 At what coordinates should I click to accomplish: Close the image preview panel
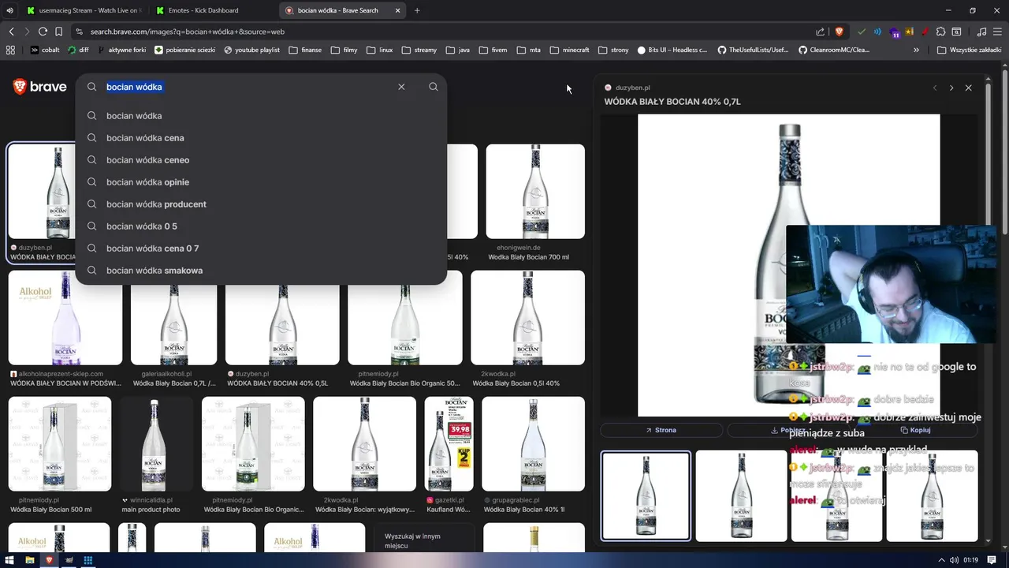pos(969,88)
